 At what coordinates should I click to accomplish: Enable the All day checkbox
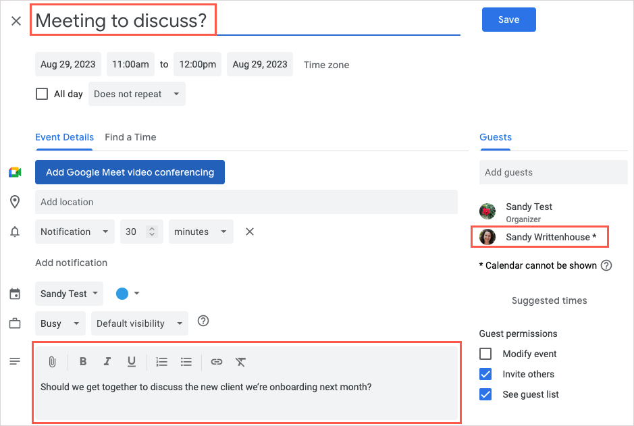click(42, 94)
